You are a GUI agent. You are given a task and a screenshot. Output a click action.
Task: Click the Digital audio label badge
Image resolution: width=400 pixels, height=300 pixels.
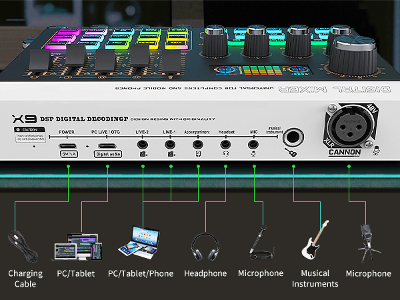pos(108,154)
